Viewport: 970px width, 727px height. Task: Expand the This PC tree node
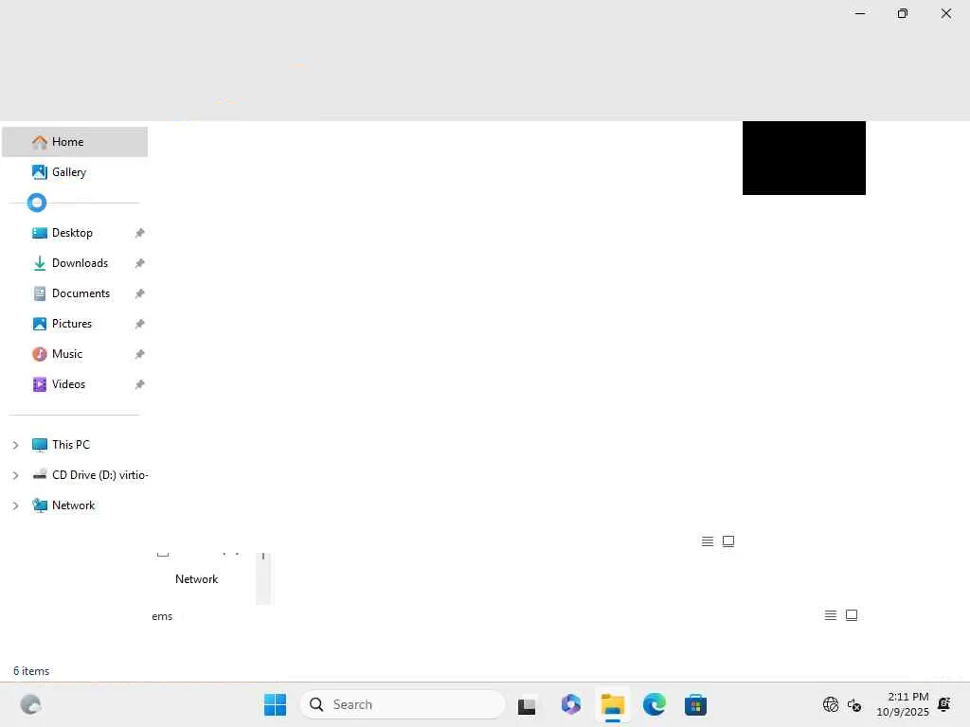coord(15,445)
